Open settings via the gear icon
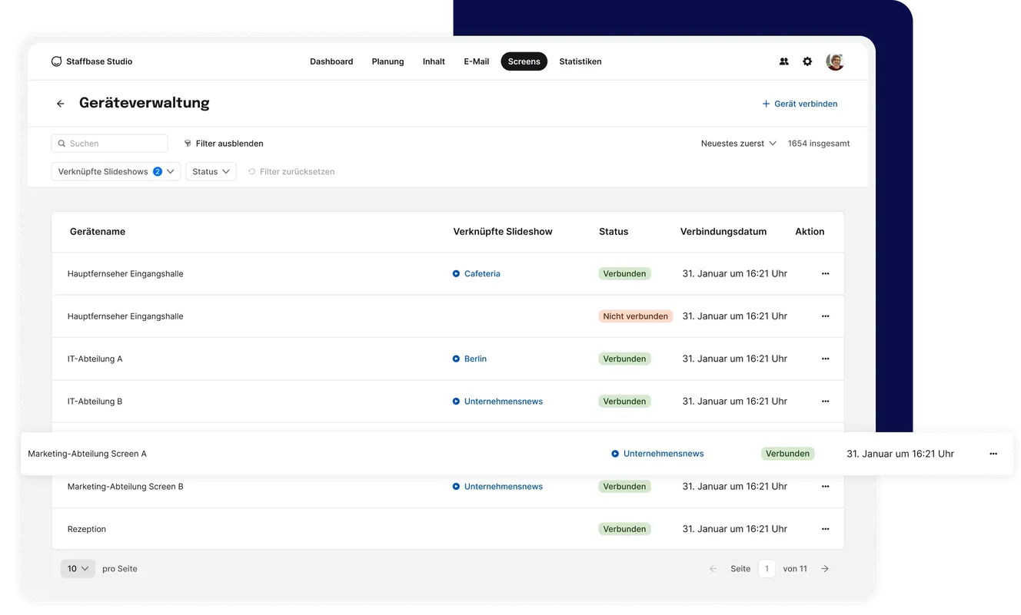1021x615 pixels. point(806,61)
